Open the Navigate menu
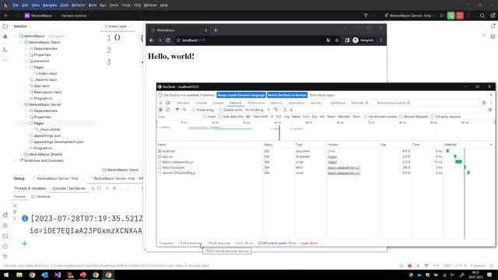Image resolution: width=498 pixels, height=280 pixels. click(50, 5)
